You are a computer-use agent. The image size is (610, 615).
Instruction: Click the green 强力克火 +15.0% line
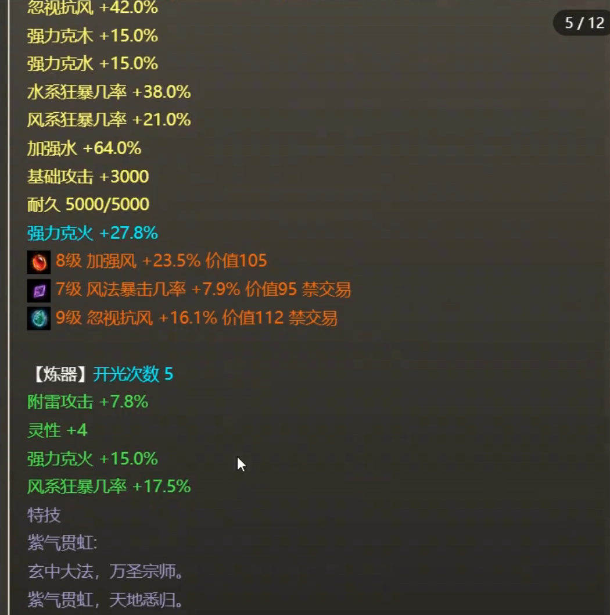pos(92,459)
